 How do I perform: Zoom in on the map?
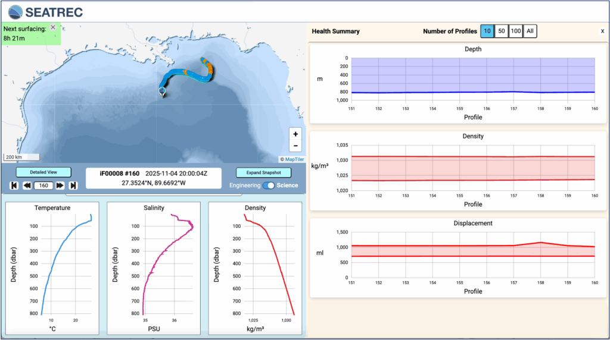click(295, 134)
